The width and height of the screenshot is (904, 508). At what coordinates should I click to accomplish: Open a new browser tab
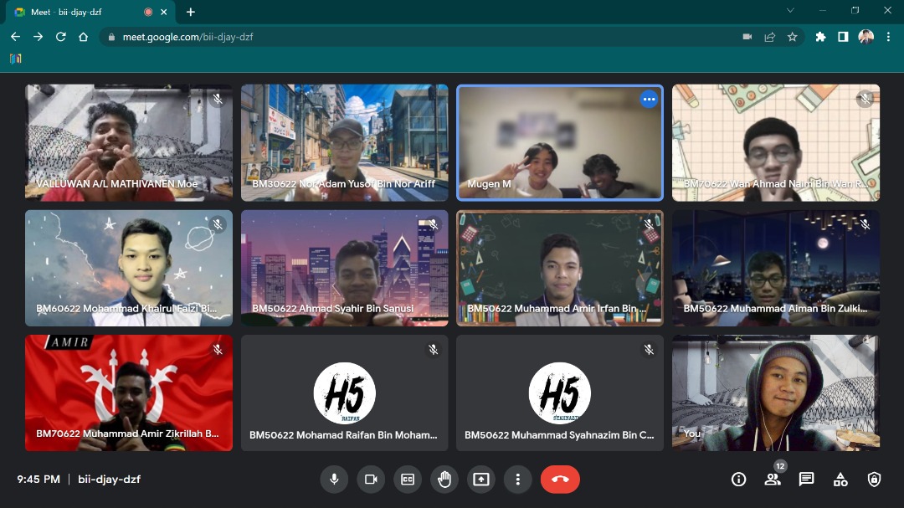191,12
